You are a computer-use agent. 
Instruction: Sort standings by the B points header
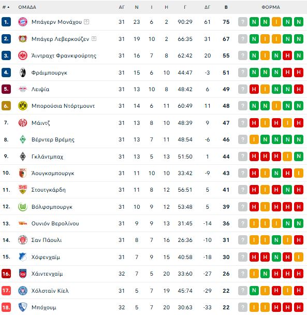[226, 7]
